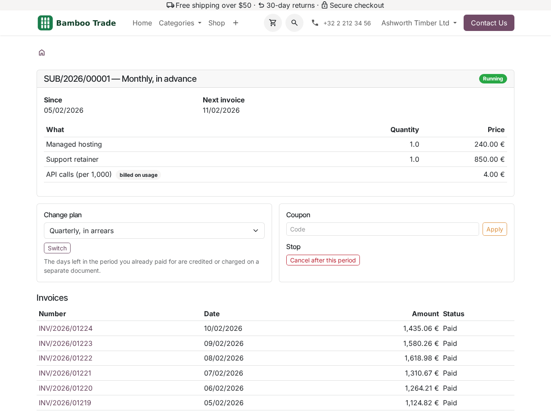551x413 pixels.
Task: Click the Since date 05/02/2026
Action: click(x=64, y=110)
